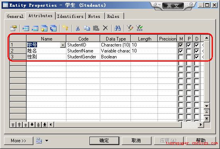Check the M checkbox for StudentGender

(181, 57)
